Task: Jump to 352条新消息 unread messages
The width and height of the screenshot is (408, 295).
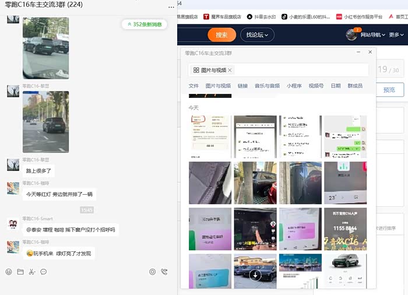Action: click(x=144, y=24)
